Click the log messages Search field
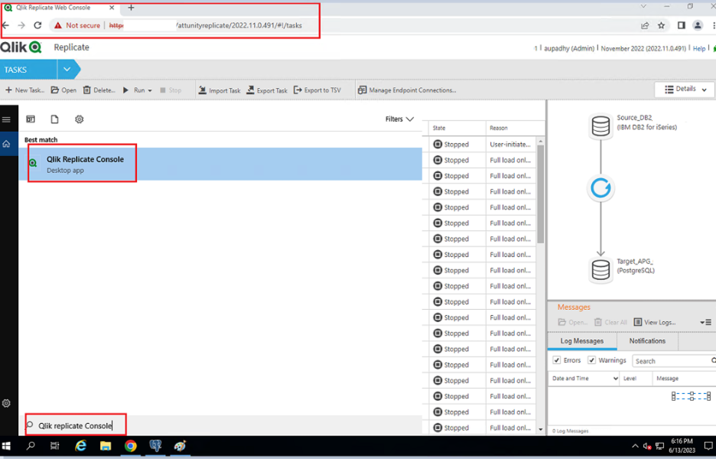 click(672, 361)
